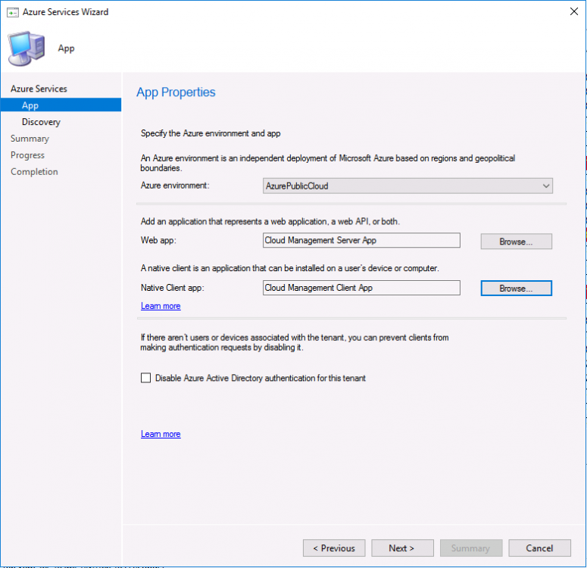
Task: Click the 'Native Client app:' label
Action: (172, 288)
